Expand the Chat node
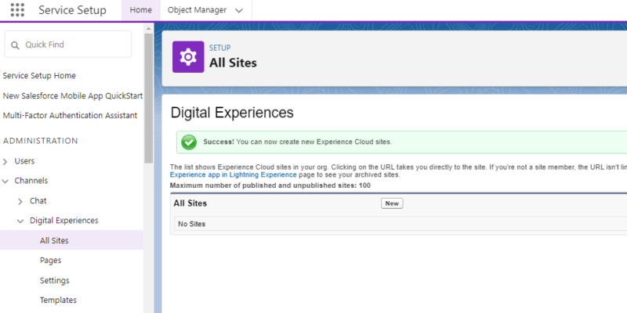Screen dimensions: 627x313 pyautogui.click(x=20, y=202)
